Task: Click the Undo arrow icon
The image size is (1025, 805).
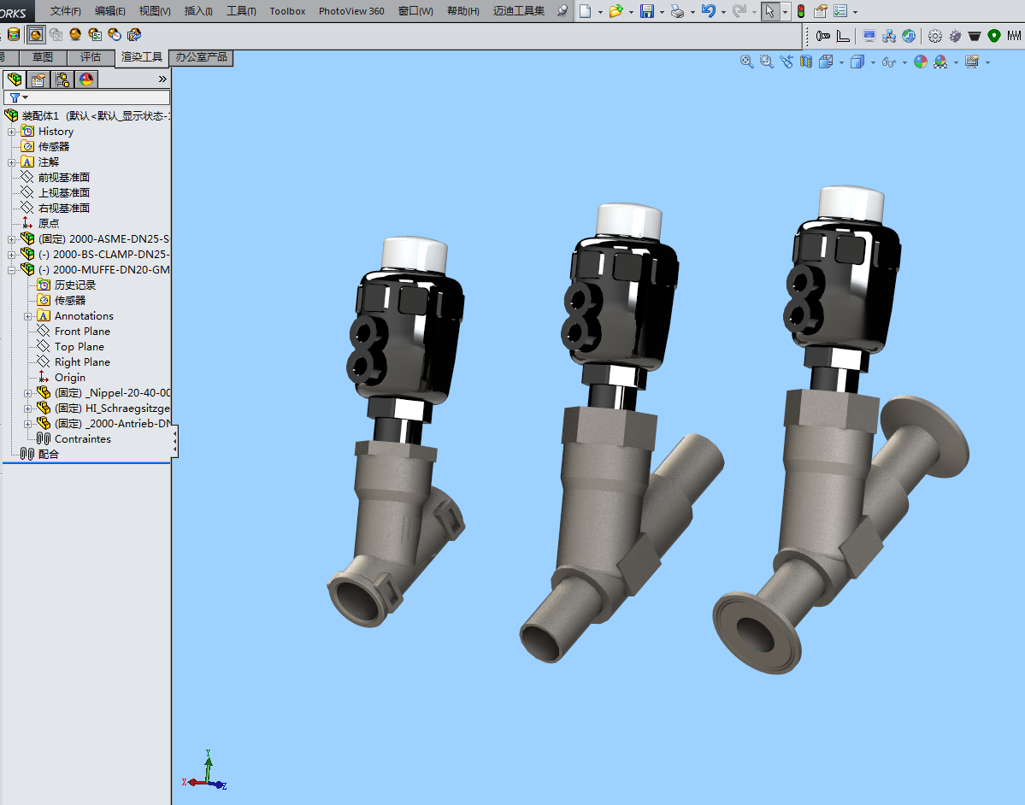Action: point(707,11)
